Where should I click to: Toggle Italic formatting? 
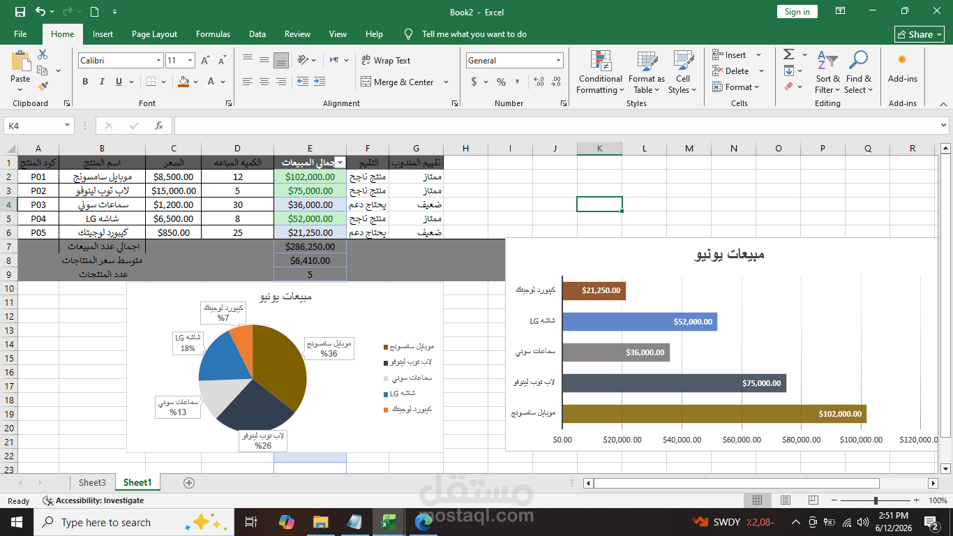[x=102, y=82]
